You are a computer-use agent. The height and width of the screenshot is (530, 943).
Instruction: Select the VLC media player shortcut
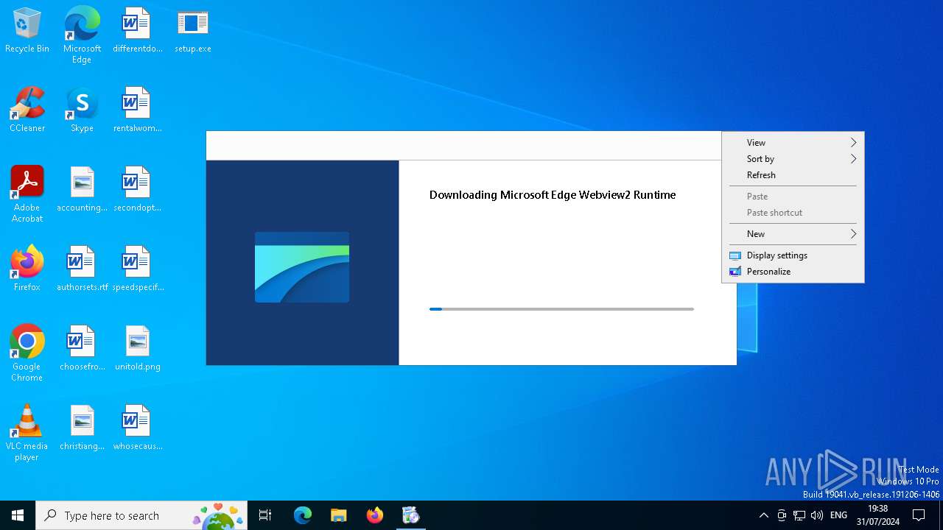(x=27, y=433)
